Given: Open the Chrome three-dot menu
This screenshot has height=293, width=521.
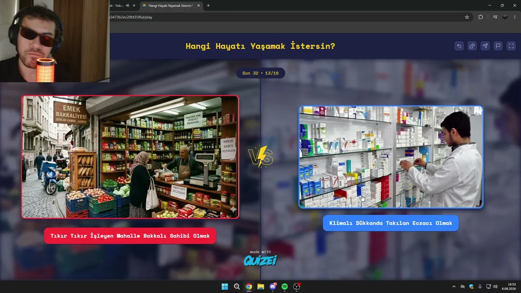Looking at the screenshot, I should click(515, 17).
